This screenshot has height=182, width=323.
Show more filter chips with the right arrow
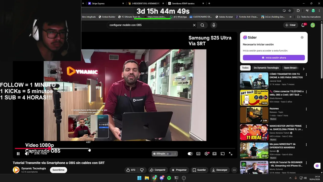click(304, 69)
